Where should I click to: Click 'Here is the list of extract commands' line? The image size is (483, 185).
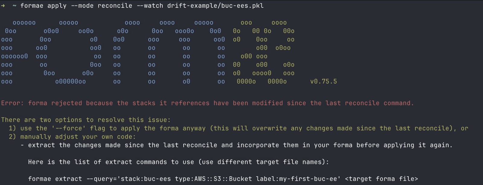(x=178, y=162)
